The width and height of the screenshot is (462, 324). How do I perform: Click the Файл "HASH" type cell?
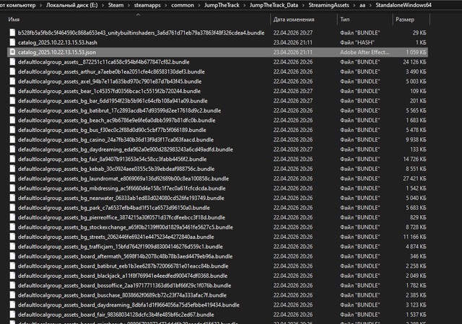(357, 43)
